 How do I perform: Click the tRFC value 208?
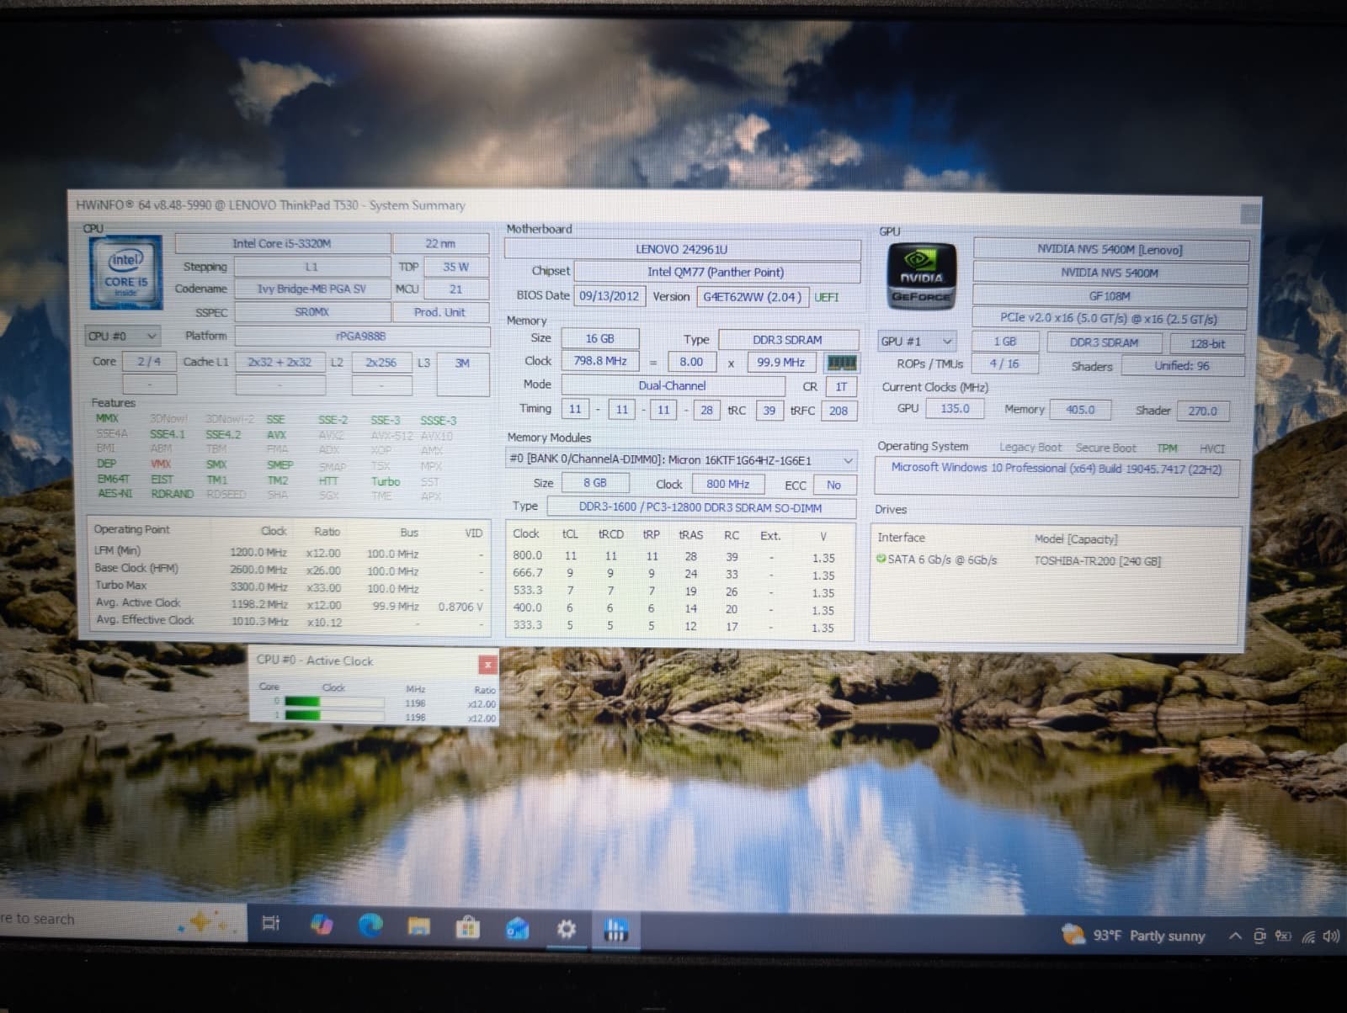(x=839, y=411)
